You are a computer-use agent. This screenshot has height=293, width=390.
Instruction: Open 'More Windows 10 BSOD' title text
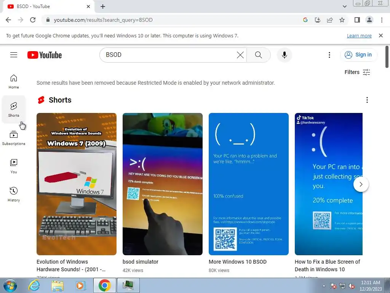coord(238,262)
